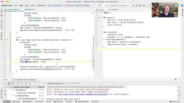Toggle soft-wrap in console output
The width and height of the screenshot is (184, 103).
tap(179, 95)
